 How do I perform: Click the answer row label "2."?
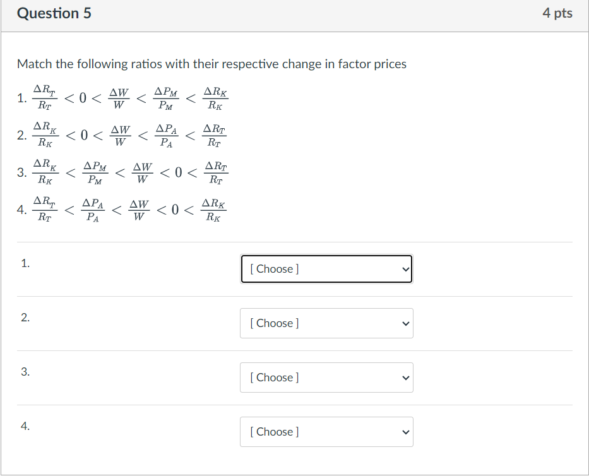25,318
